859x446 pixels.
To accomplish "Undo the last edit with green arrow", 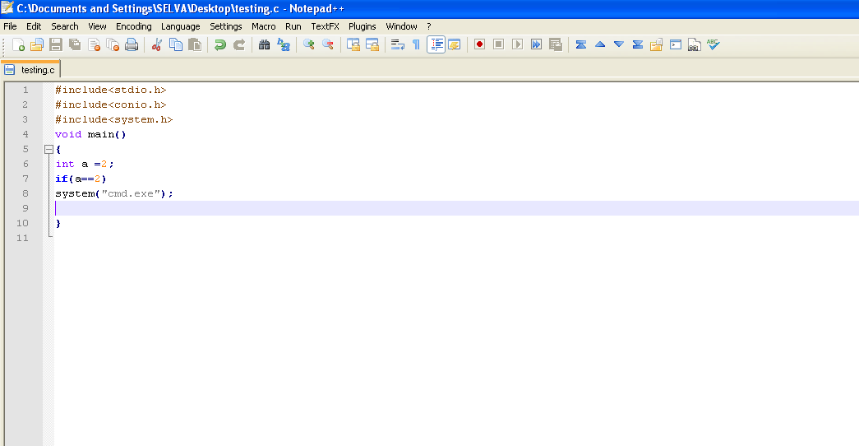I will [x=220, y=44].
